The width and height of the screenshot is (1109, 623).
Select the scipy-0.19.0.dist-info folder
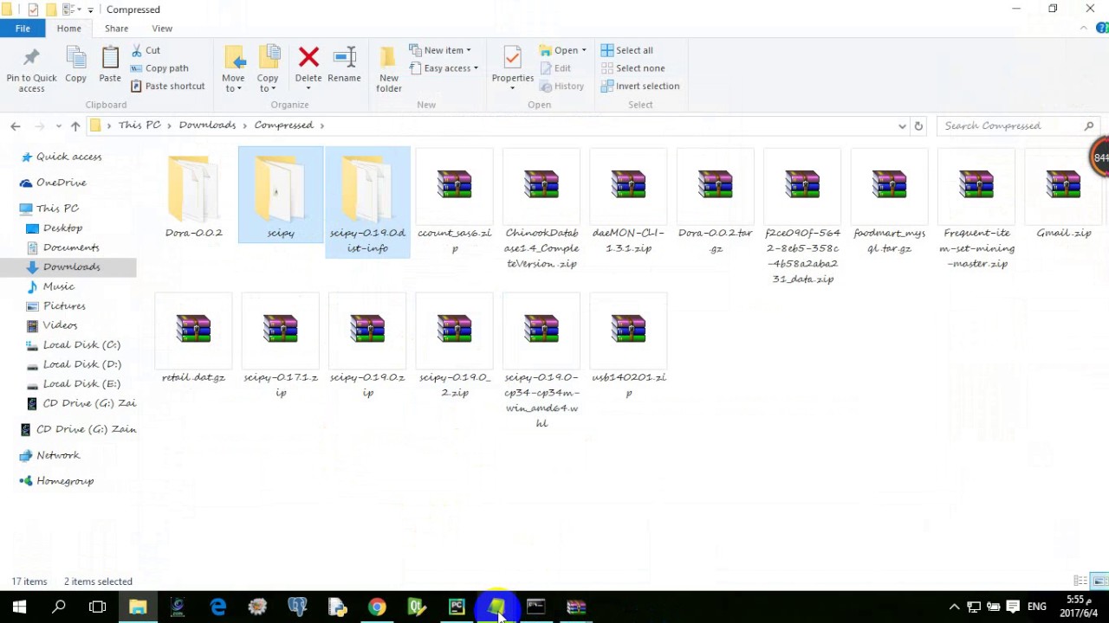point(367,202)
